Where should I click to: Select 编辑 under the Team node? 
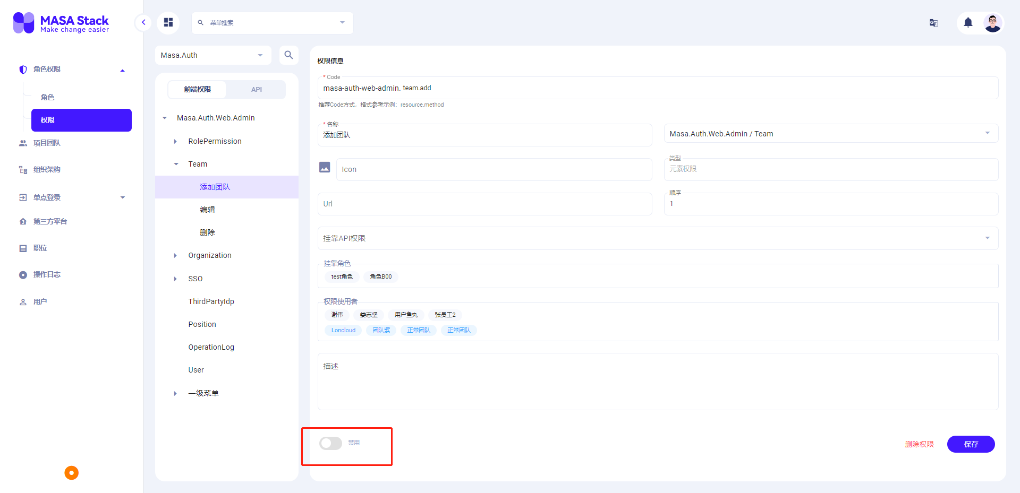click(208, 209)
